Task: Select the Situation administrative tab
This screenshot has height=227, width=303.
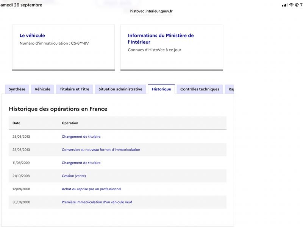Action: pyautogui.click(x=120, y=89)
